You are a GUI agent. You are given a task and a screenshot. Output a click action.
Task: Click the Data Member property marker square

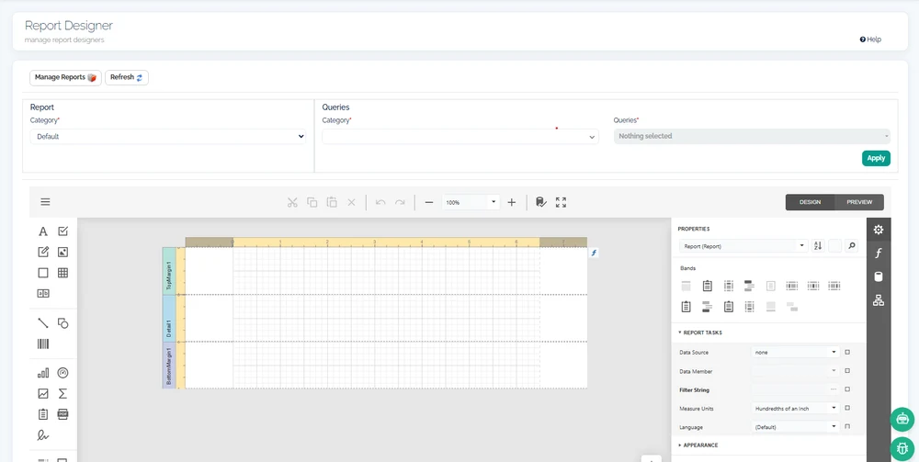click(847, 371)
